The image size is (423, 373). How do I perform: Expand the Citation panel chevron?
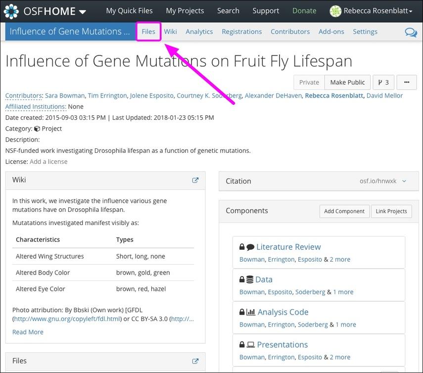pyautogui.click(x=404, y=181)
